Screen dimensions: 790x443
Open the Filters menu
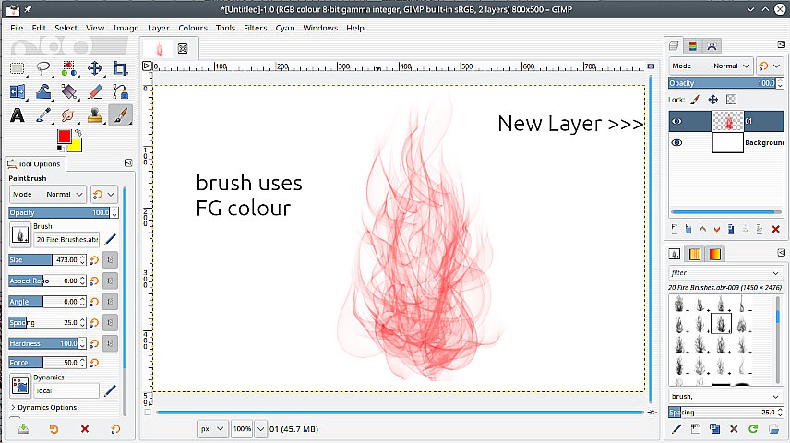(x=255, y=28)
